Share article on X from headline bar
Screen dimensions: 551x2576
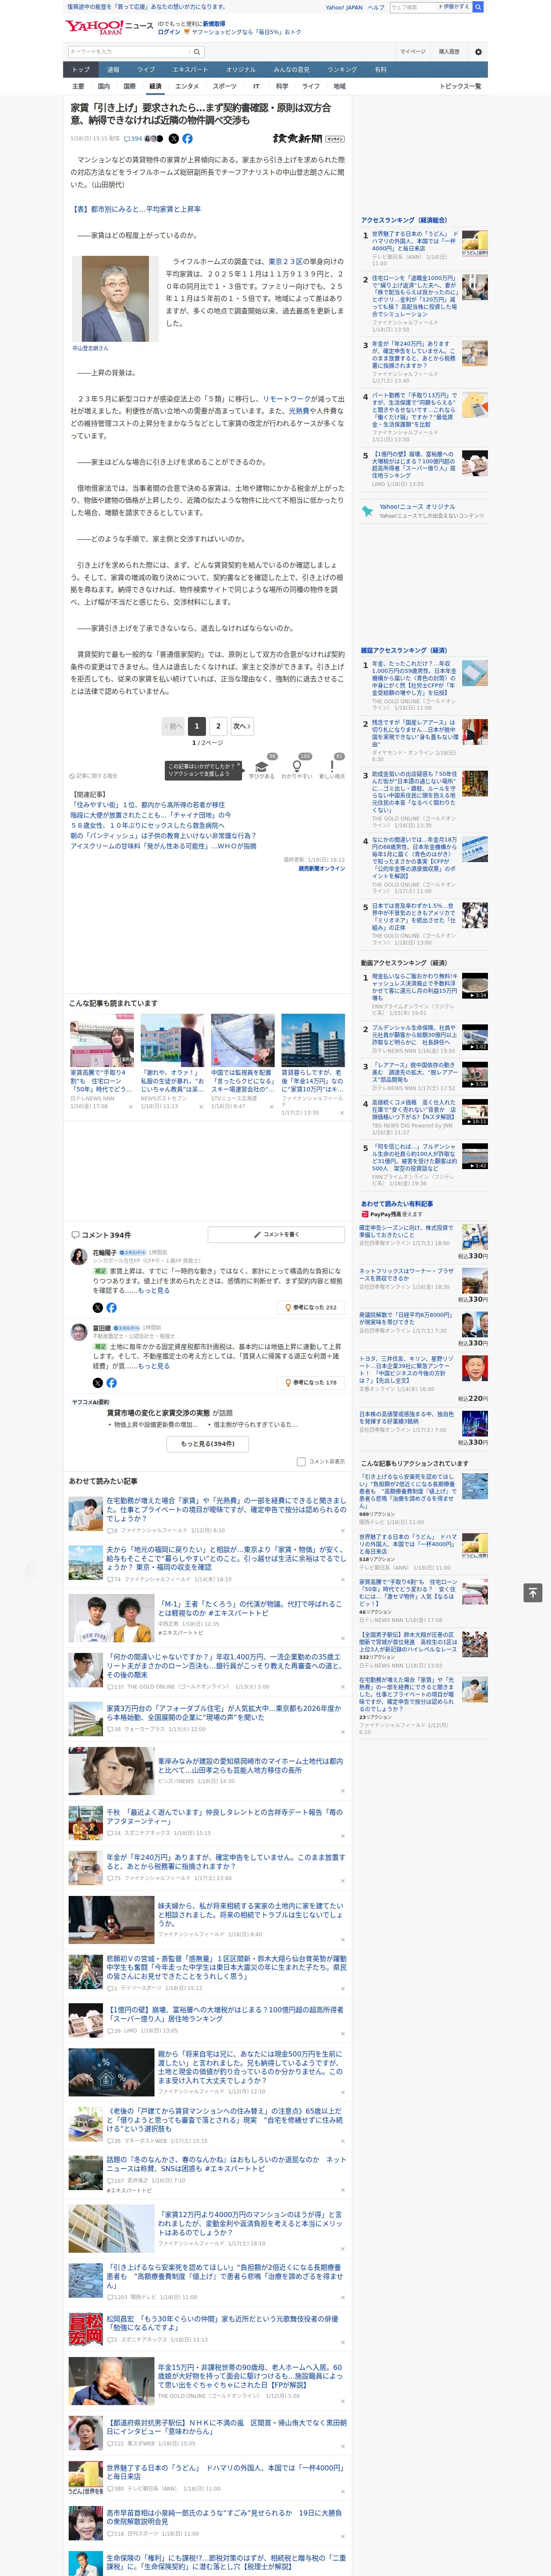pos(173,139)
